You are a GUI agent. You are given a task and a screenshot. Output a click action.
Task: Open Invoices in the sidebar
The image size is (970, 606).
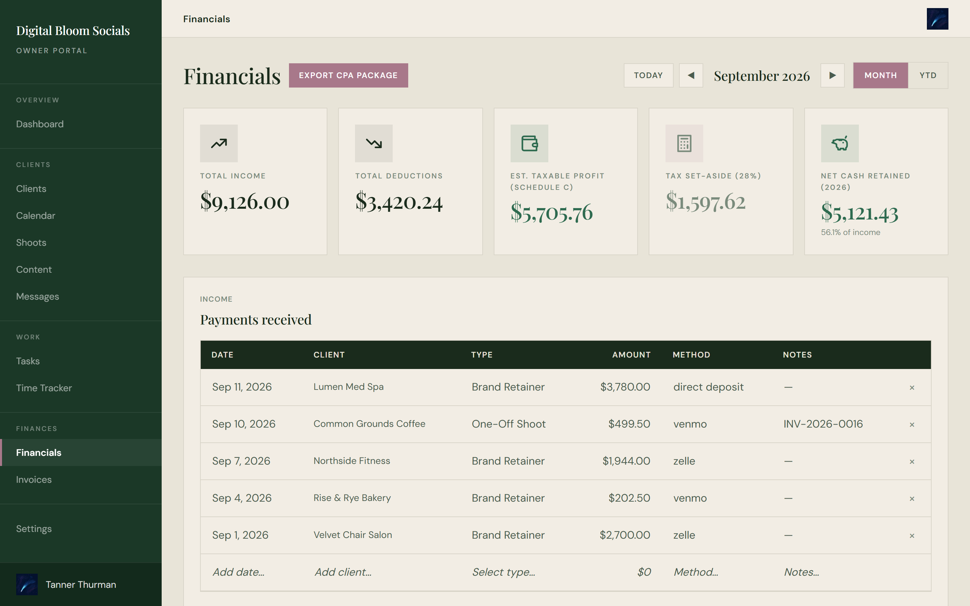pos(81,479)
